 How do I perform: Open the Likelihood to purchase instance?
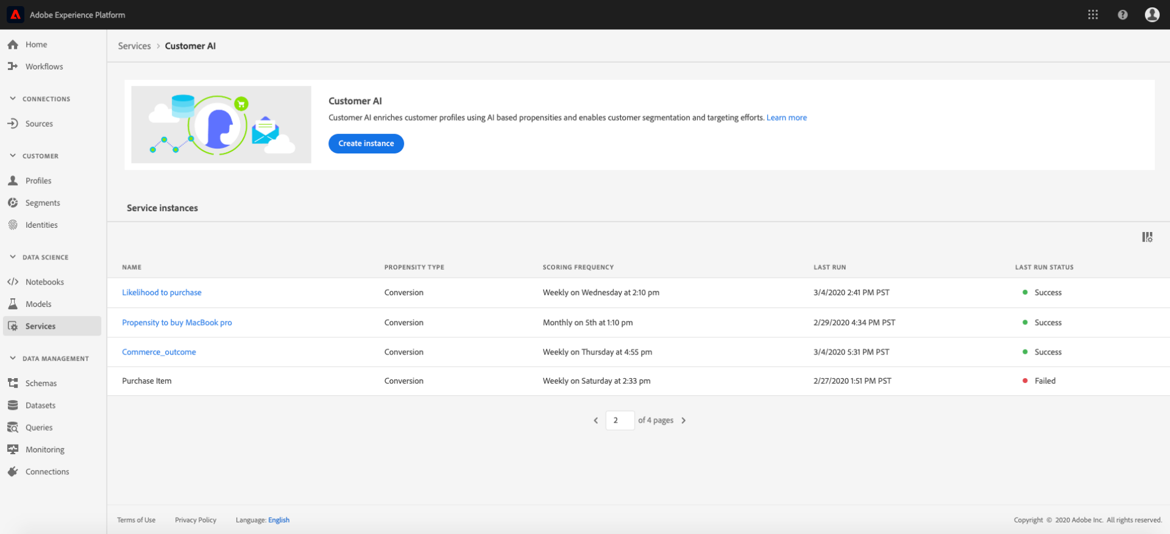[161, 292]
